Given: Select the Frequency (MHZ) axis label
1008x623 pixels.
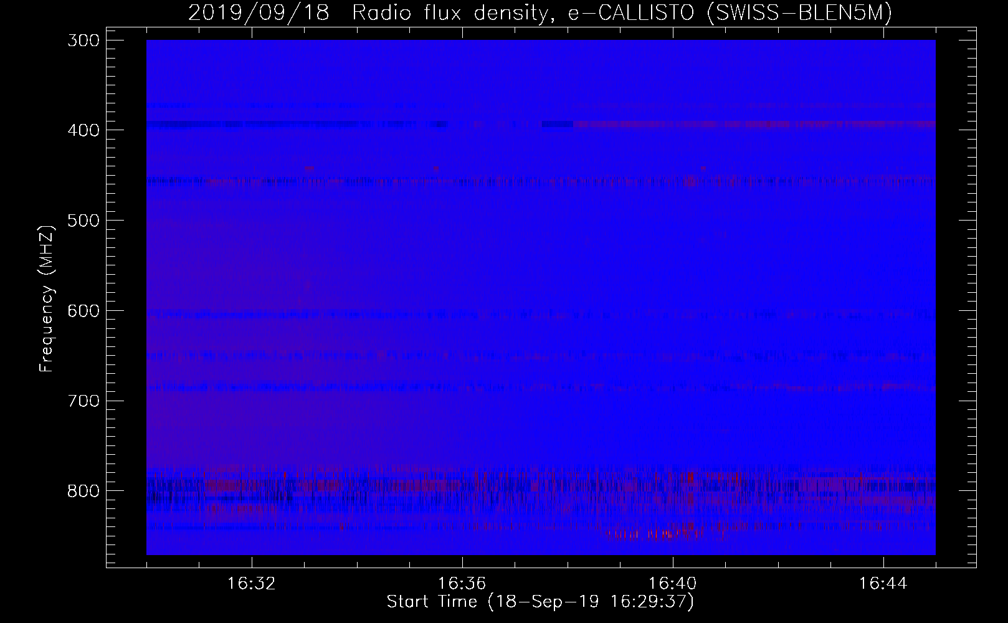Looking at the screenshot, I should point(46,298).
